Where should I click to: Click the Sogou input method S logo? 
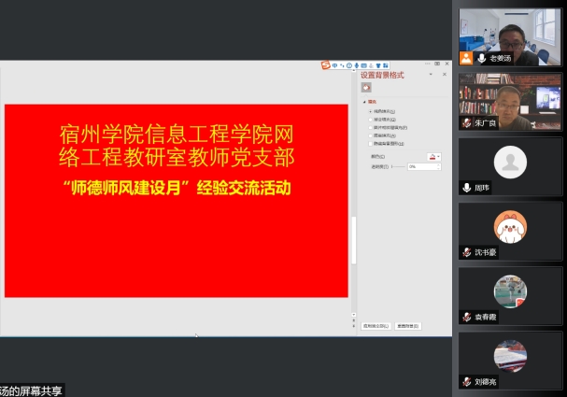tap(325, 65)
